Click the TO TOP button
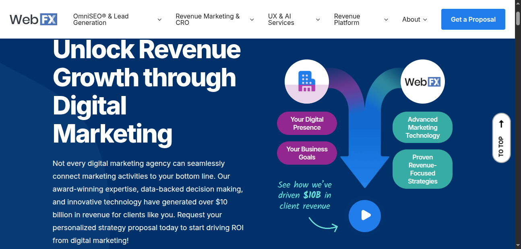Screen dimensions: 521x249 pos(501,139)
